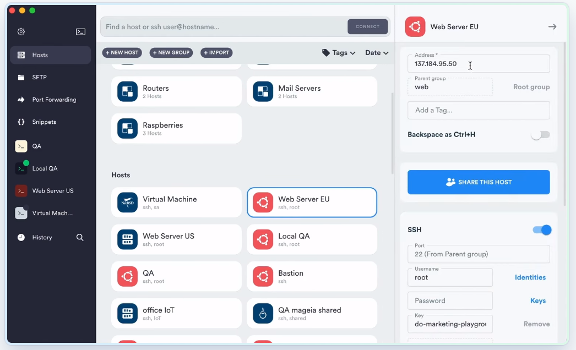Click the QA mageia shared host icon
The width and height of the screenshot is (576, 350).
[263, 314]
